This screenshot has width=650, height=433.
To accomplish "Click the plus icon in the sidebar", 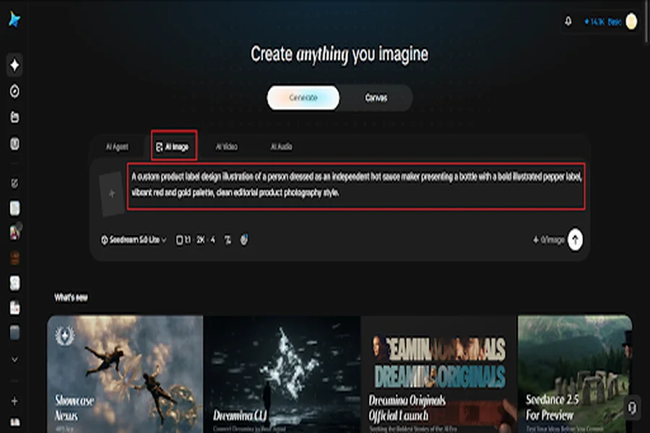I will [x=14, y=401].
